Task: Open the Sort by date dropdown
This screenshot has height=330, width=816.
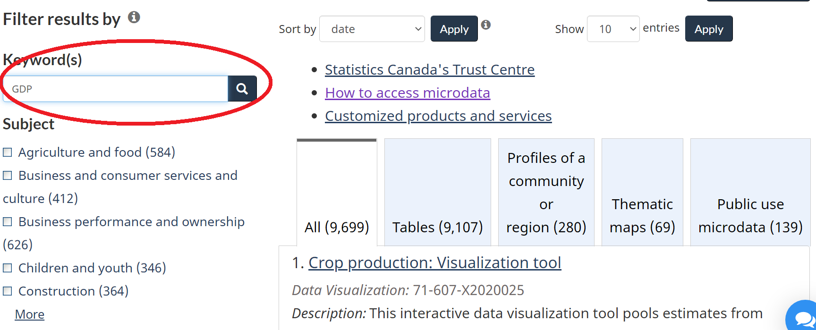Action: [372, 29]
